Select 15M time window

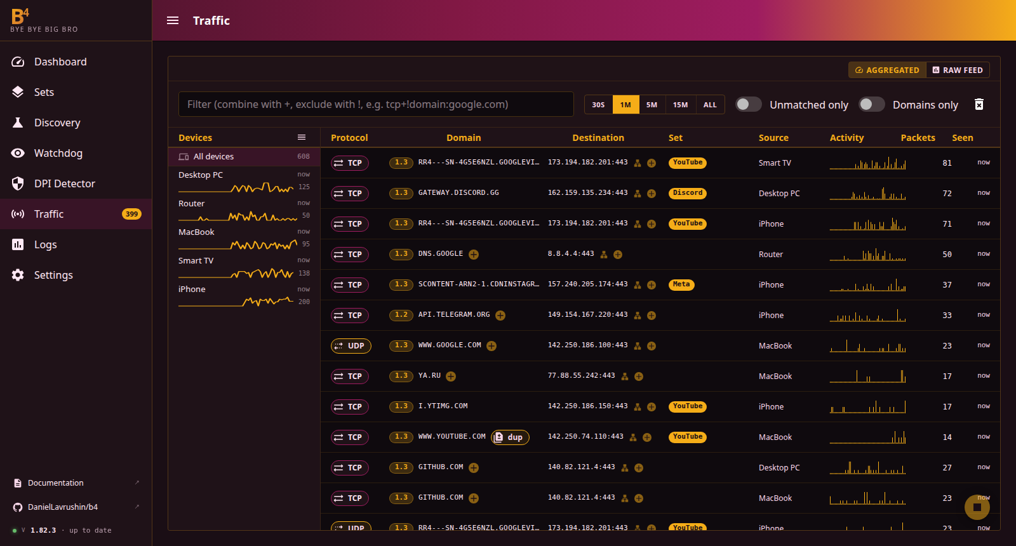click(x=680, y=105)
